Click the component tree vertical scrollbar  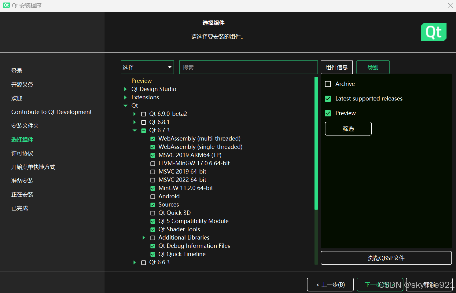click(316, 143)
